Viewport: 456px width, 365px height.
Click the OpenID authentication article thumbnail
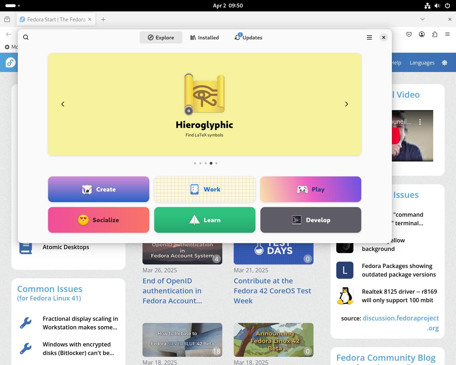[x=182, y=254]
